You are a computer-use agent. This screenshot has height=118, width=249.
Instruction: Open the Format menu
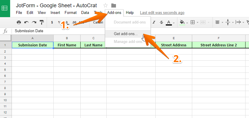coord(70,12)
